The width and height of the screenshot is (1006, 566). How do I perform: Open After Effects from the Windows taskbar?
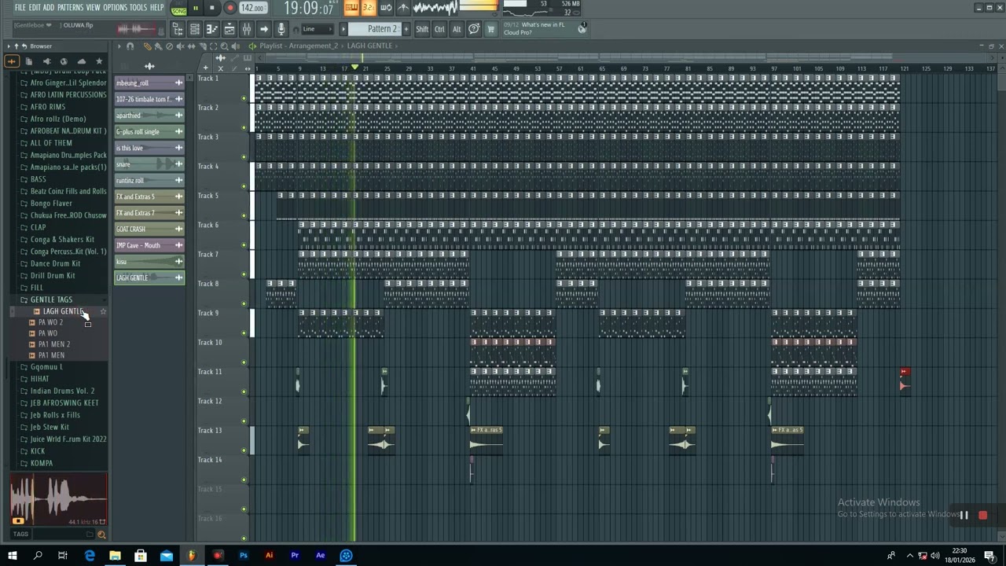pyautogui.click(x=320, y=555)
